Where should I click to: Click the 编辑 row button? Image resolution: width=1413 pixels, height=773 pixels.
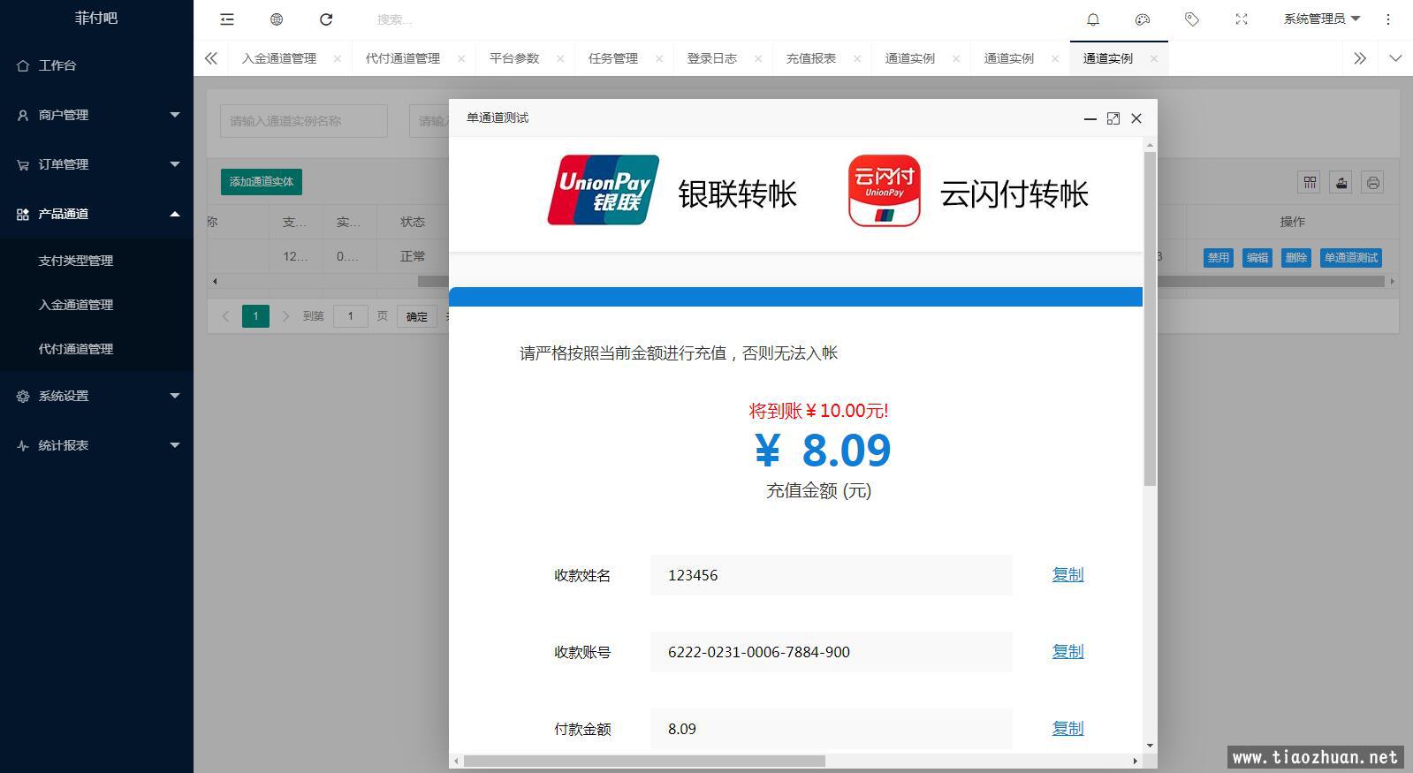coord(1257,258)
